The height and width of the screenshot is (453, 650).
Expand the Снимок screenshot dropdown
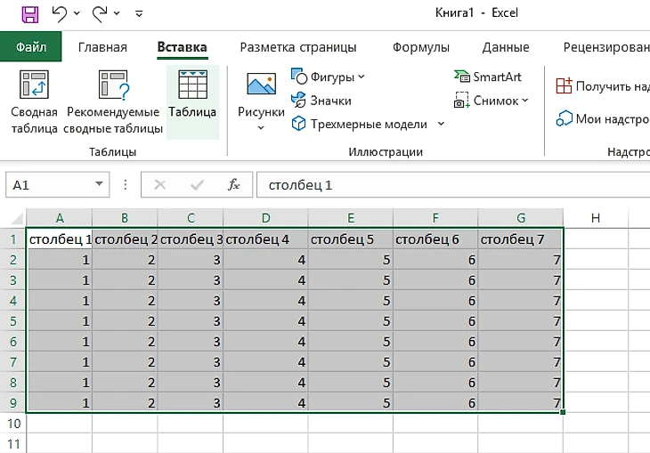point(525,101)
